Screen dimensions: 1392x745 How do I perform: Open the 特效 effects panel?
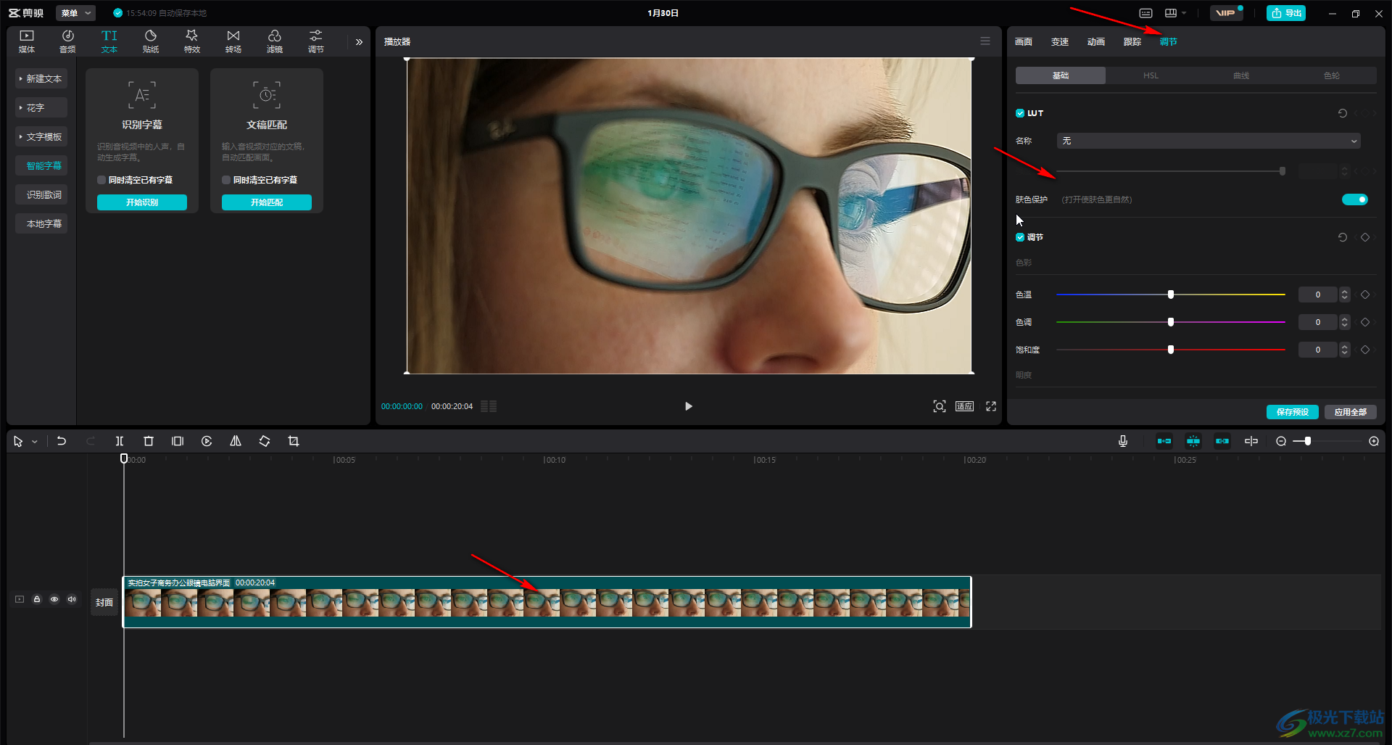pyautogui.click(x=192, y=41)
